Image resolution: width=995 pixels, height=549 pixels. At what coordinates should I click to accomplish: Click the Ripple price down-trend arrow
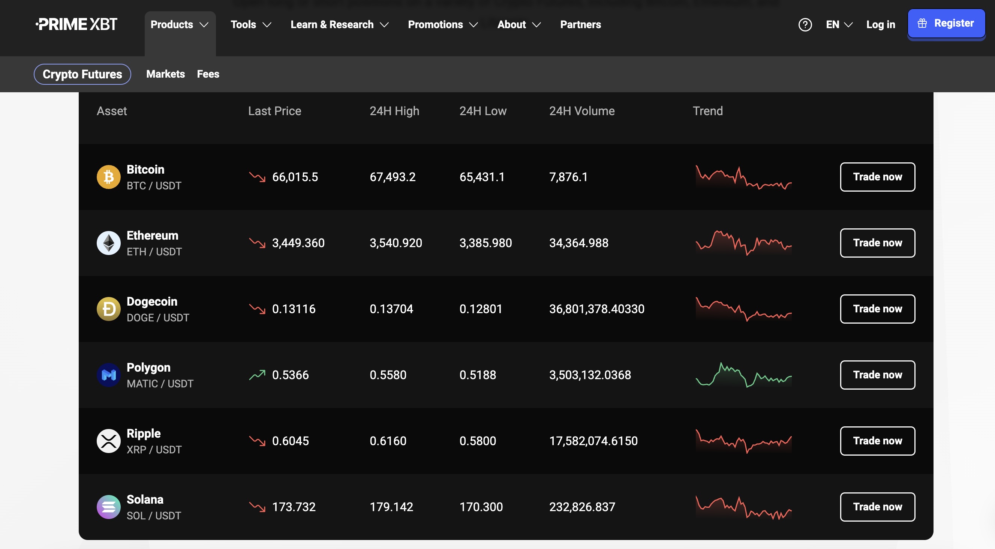point(257,441)
